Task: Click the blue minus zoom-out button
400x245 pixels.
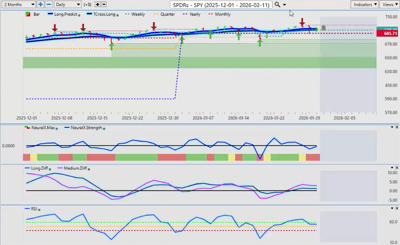Action: tap(48, 4)
